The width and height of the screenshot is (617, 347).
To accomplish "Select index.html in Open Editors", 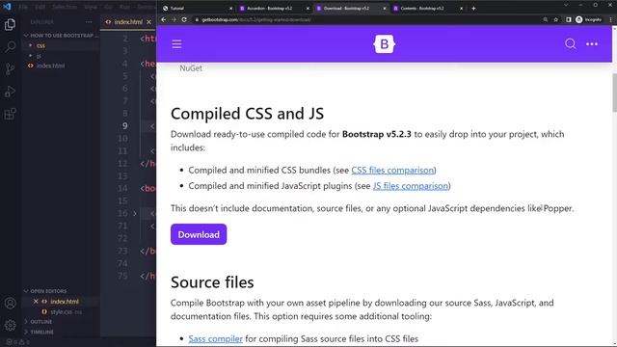I will pos(65,302).
